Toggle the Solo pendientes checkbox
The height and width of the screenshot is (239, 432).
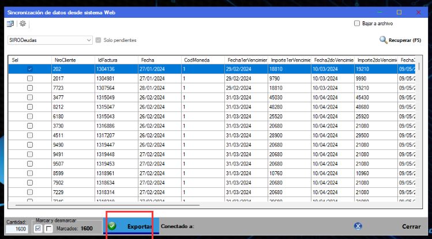coord(98,40)
